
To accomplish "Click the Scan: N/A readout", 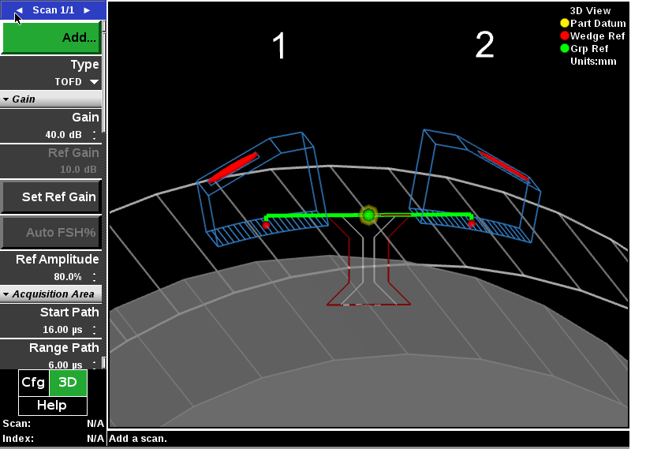I will [52, 424].
